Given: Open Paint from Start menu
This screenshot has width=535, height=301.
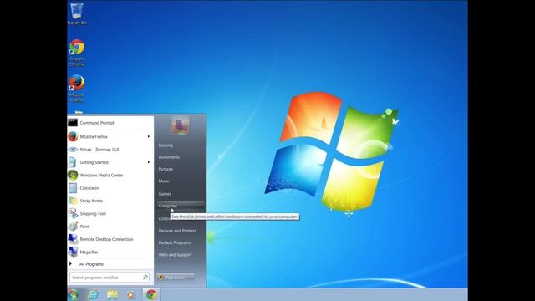Looking at the screenshot, I should (x=110, y=227).
